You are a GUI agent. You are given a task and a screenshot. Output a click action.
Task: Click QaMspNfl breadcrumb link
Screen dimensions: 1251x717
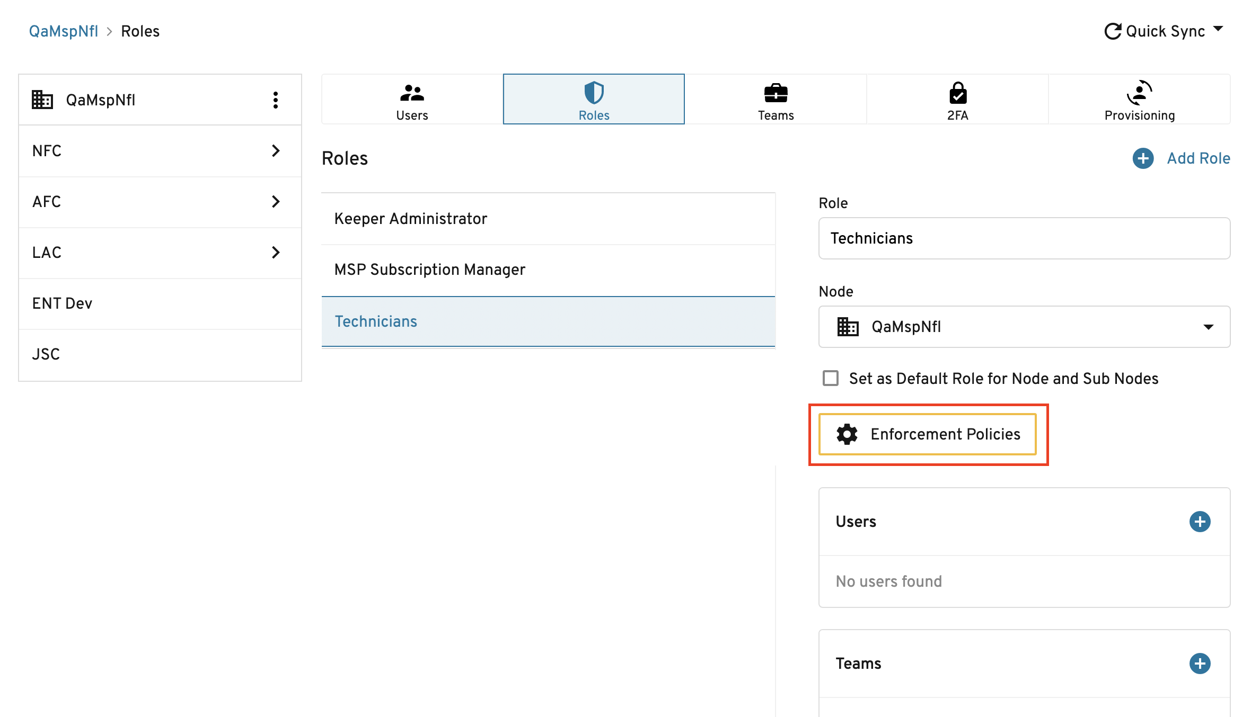(63, 31)
